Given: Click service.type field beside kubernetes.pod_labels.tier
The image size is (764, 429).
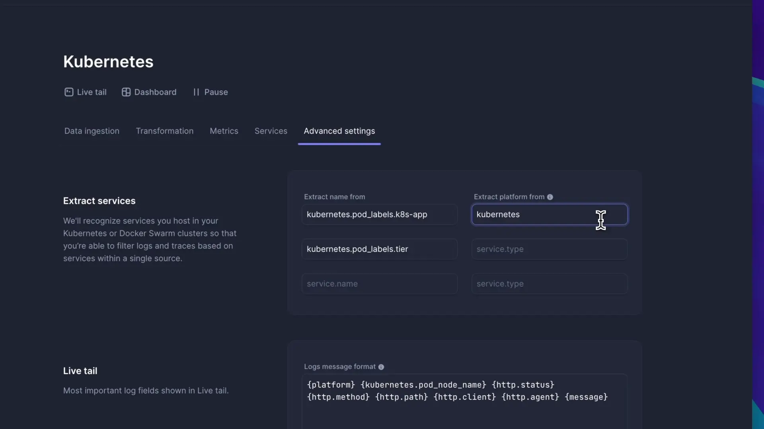Looking at the screenshot, I should click(x=550, y=249).
